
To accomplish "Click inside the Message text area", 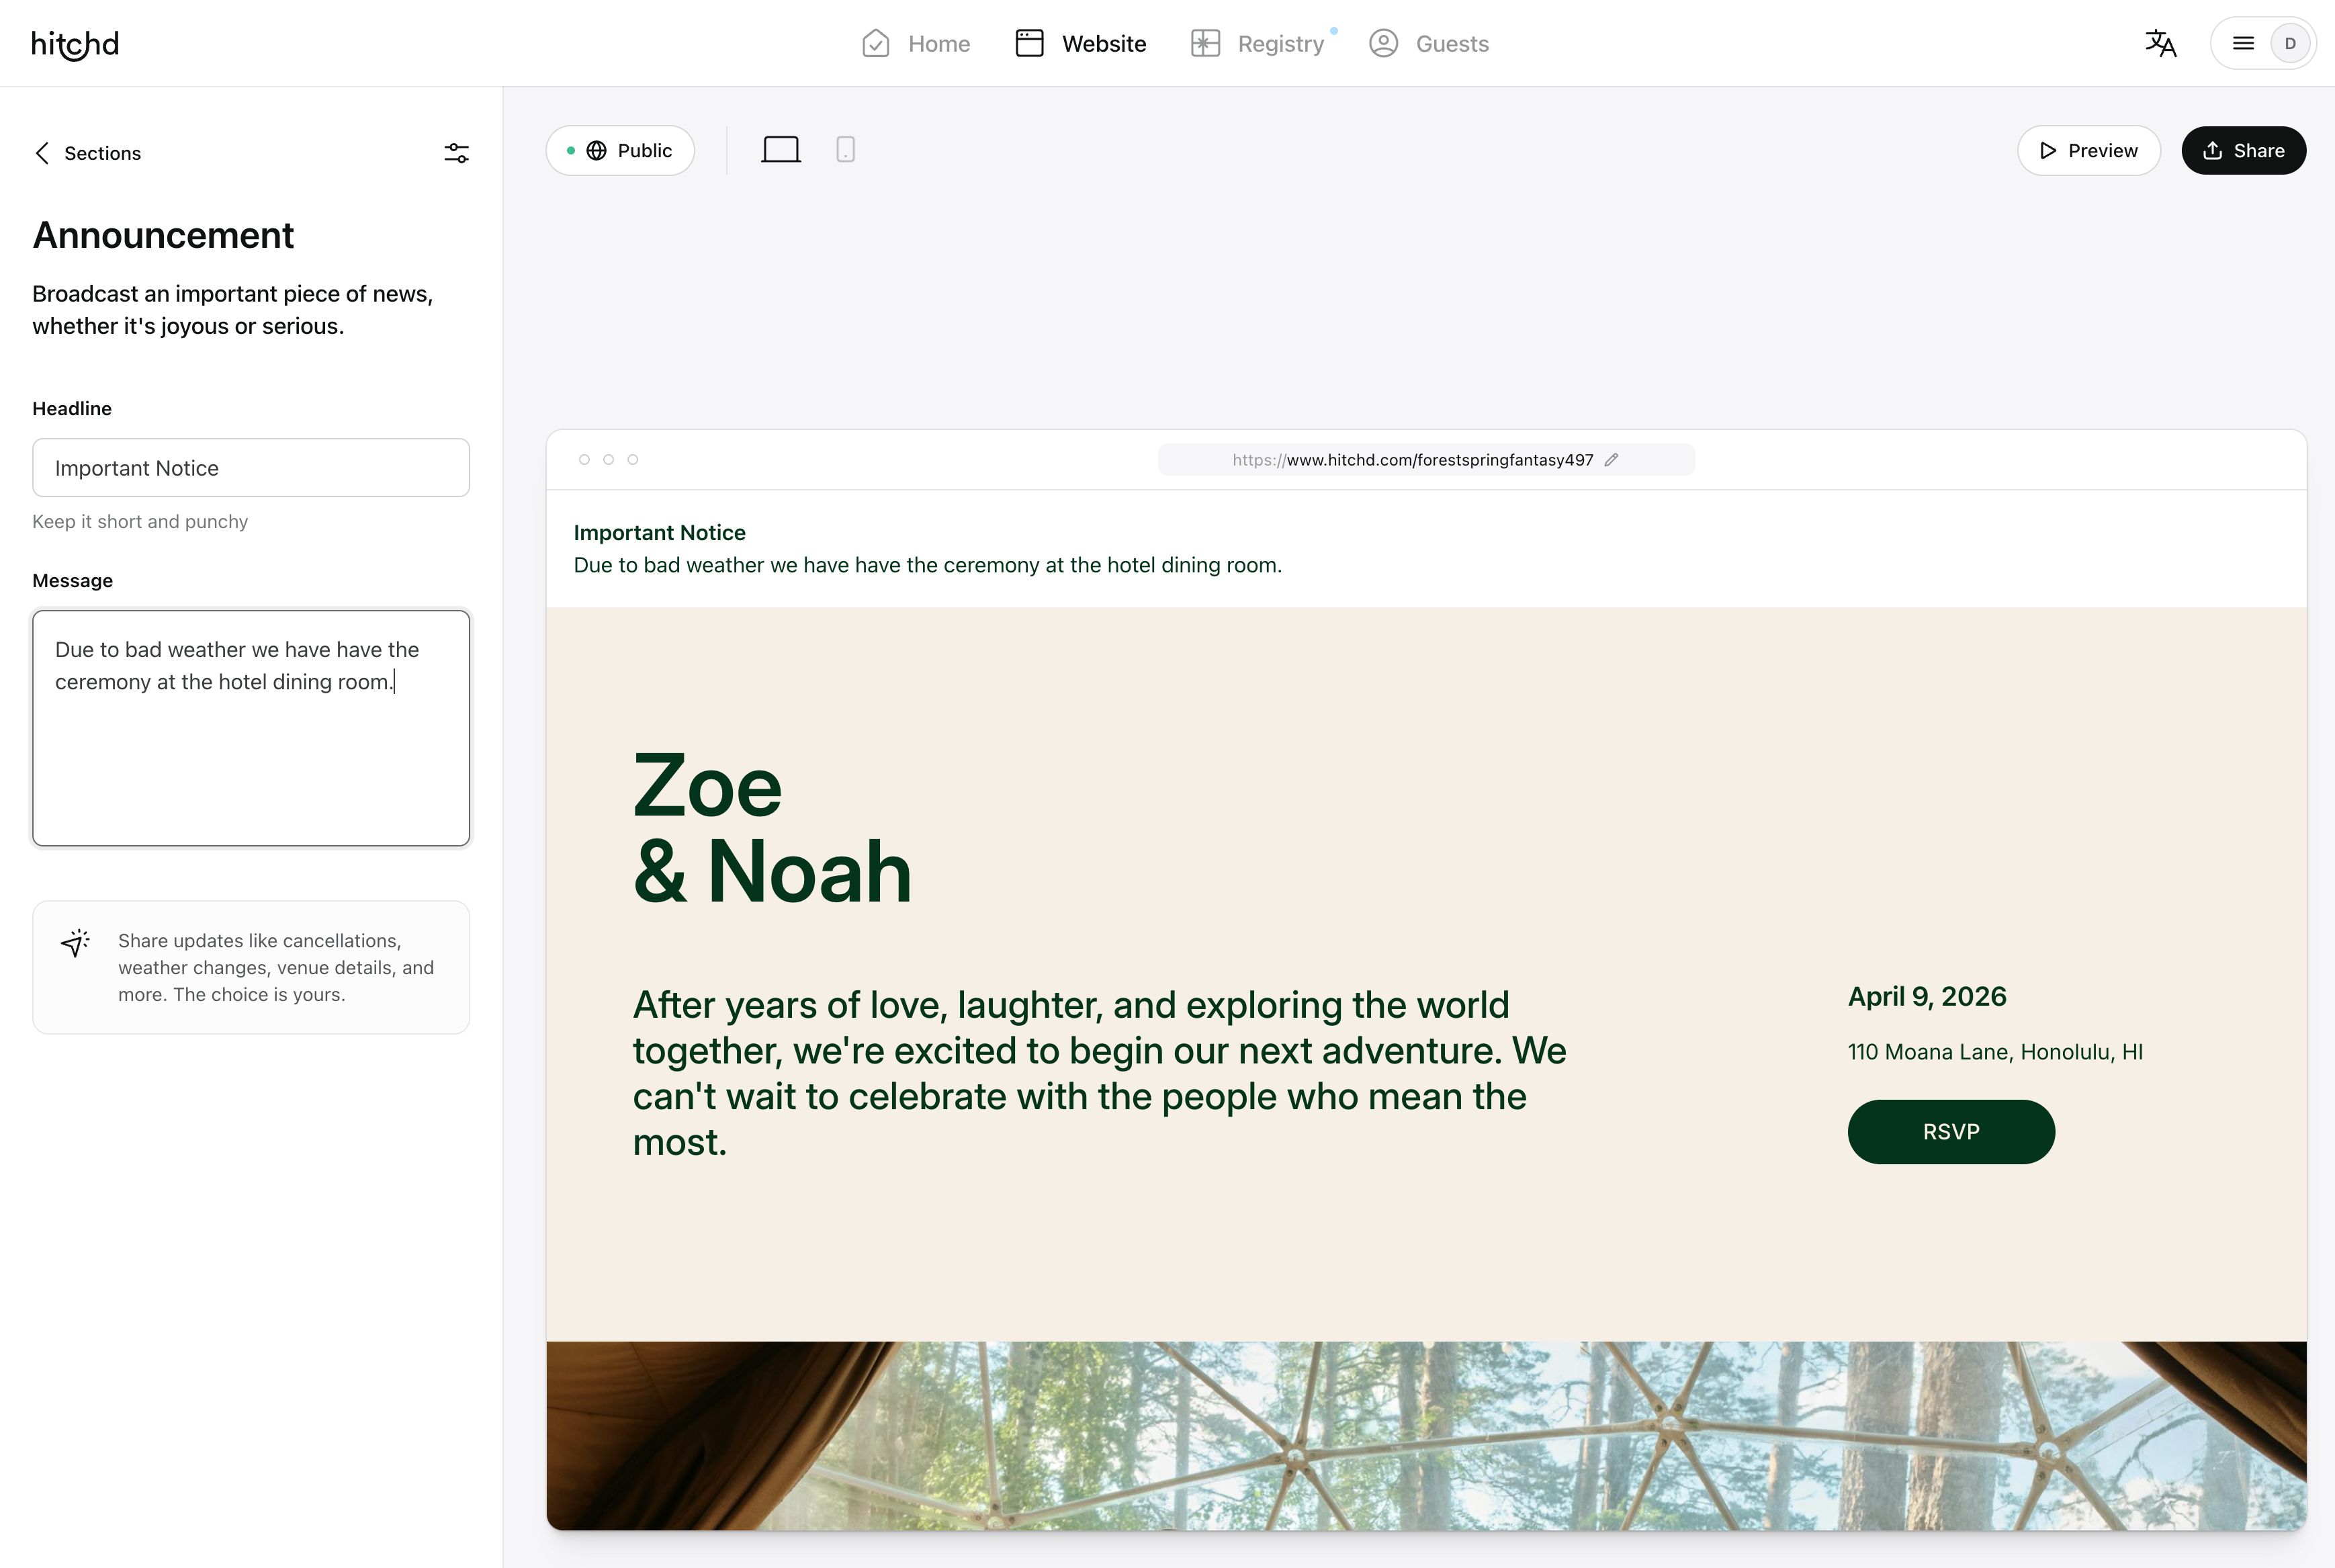I will coord(251,760).
